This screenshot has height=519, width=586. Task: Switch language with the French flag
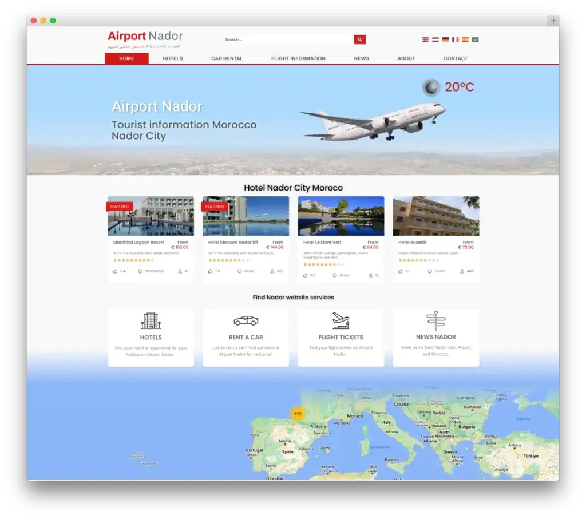tap(455, 39)
